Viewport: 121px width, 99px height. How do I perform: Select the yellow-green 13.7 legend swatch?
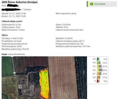pyautogui.click(x=98, y=66)
